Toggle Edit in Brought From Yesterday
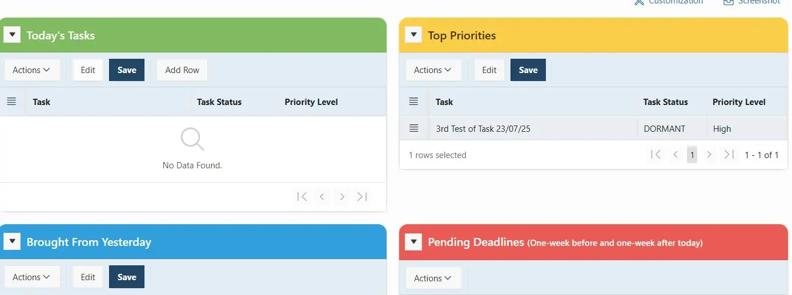Screen dimensions: 792x295 coord(88,277)
